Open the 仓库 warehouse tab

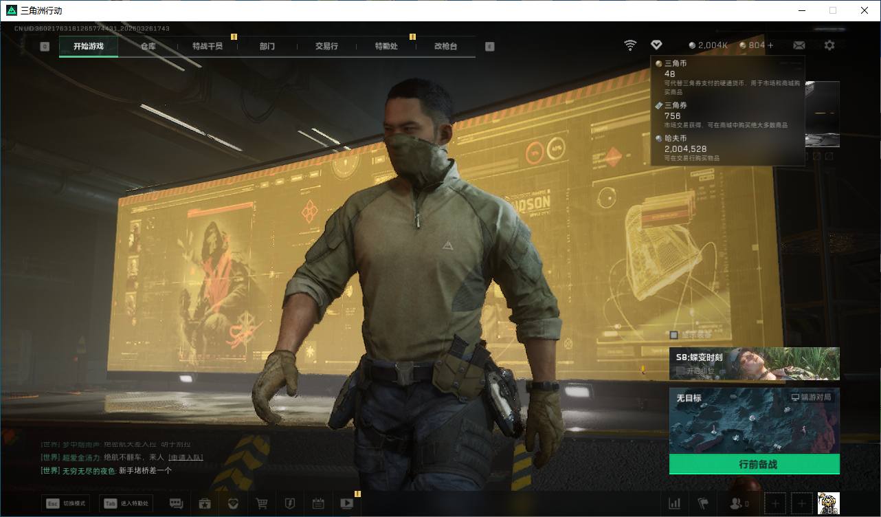pyautogui.click(x=148, y=46)
